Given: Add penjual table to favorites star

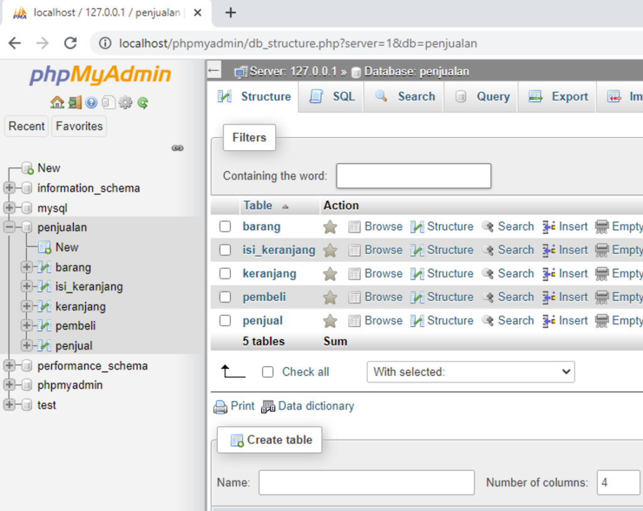Looking at the screenshot, I should (330, 321).
